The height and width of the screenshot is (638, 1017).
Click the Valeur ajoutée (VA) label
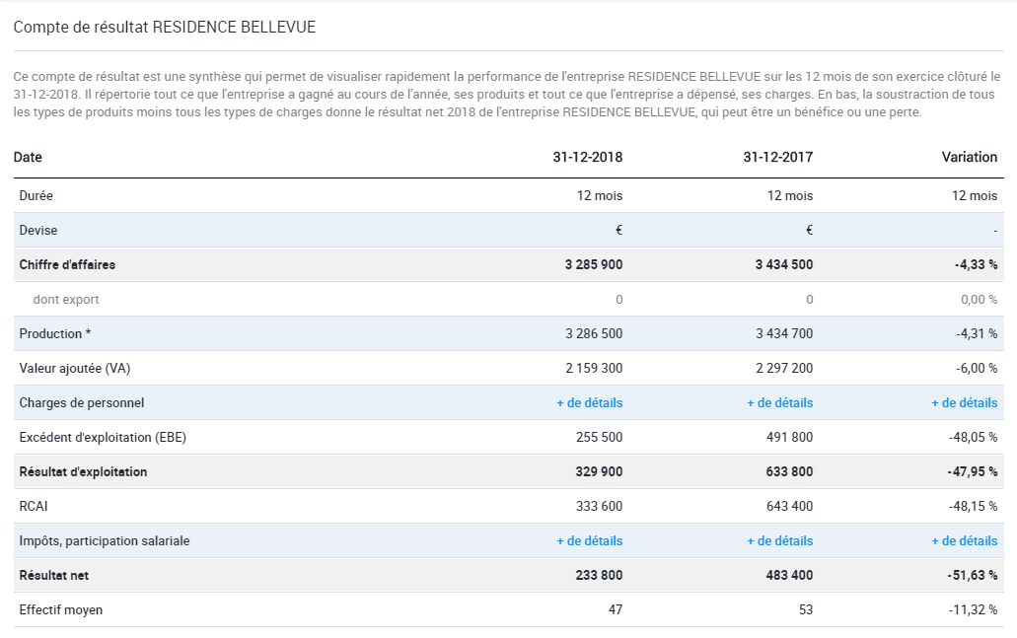[75, 368]
